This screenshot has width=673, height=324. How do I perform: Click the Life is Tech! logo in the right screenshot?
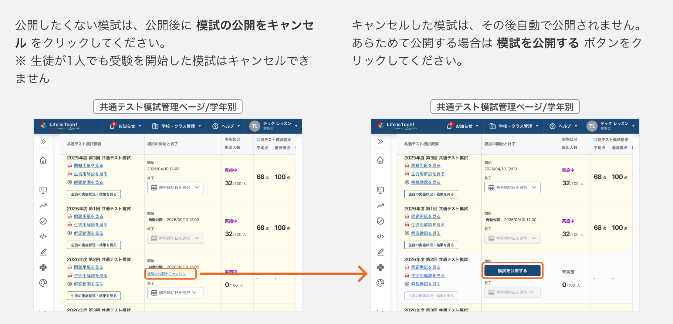[x=396, y=126]
